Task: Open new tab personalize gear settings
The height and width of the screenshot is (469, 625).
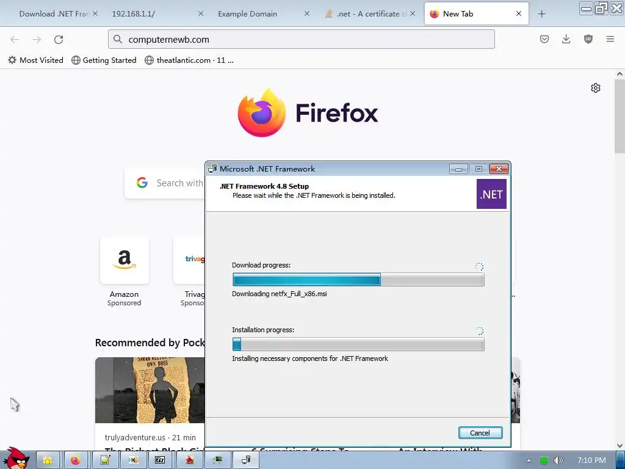Action: click(596, 88)
